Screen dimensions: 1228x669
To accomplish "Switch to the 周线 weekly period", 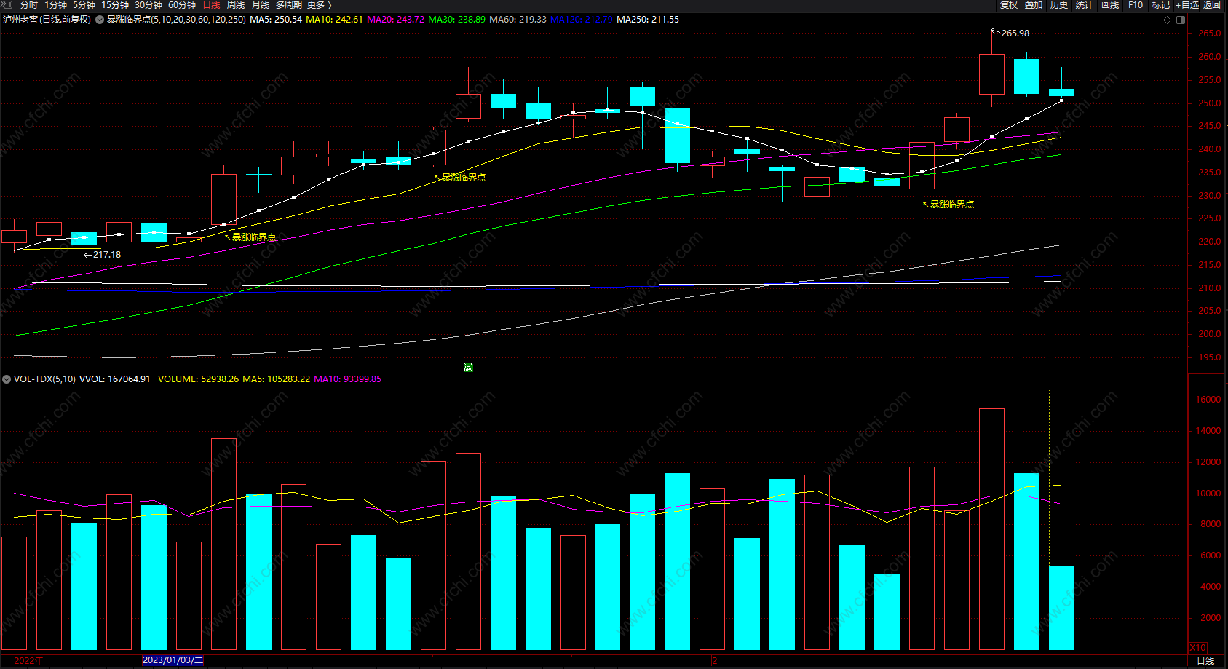I will tap(236, 5).
